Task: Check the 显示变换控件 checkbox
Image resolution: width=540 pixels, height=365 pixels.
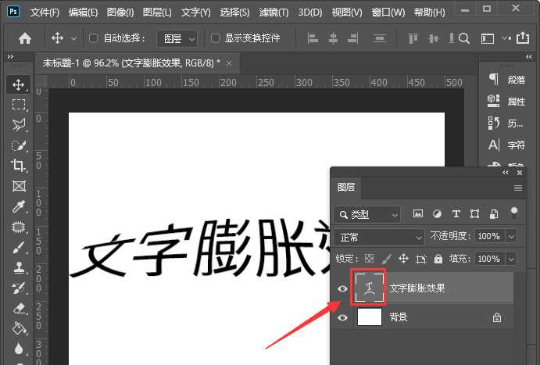Action: (x=215, y=38)
